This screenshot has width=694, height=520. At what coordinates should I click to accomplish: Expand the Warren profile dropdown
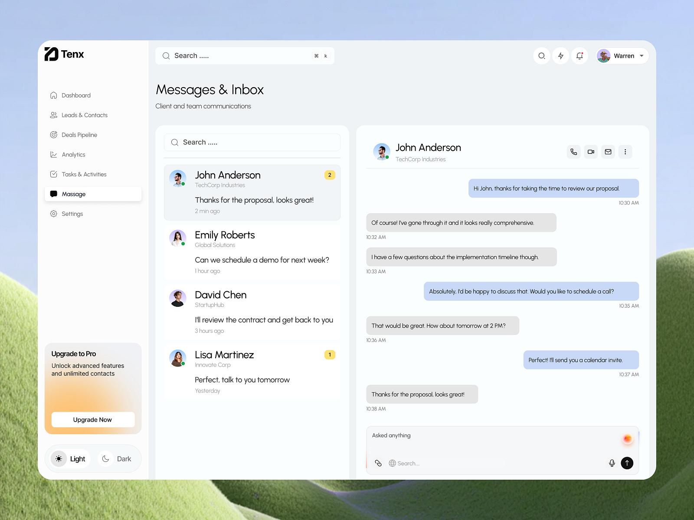click(x=641, y=56)
